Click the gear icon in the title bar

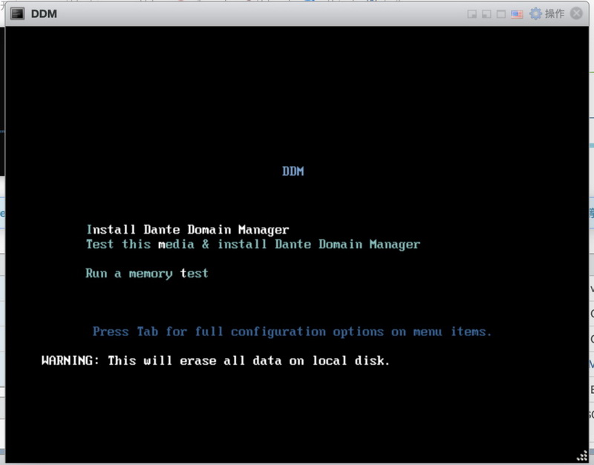pyautogui.click(x=535, y=14)
